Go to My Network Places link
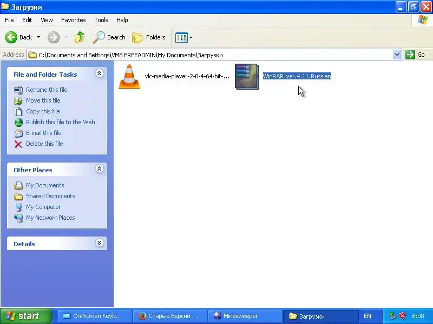The width and height of the screenshot is (433, 324). 50,218
